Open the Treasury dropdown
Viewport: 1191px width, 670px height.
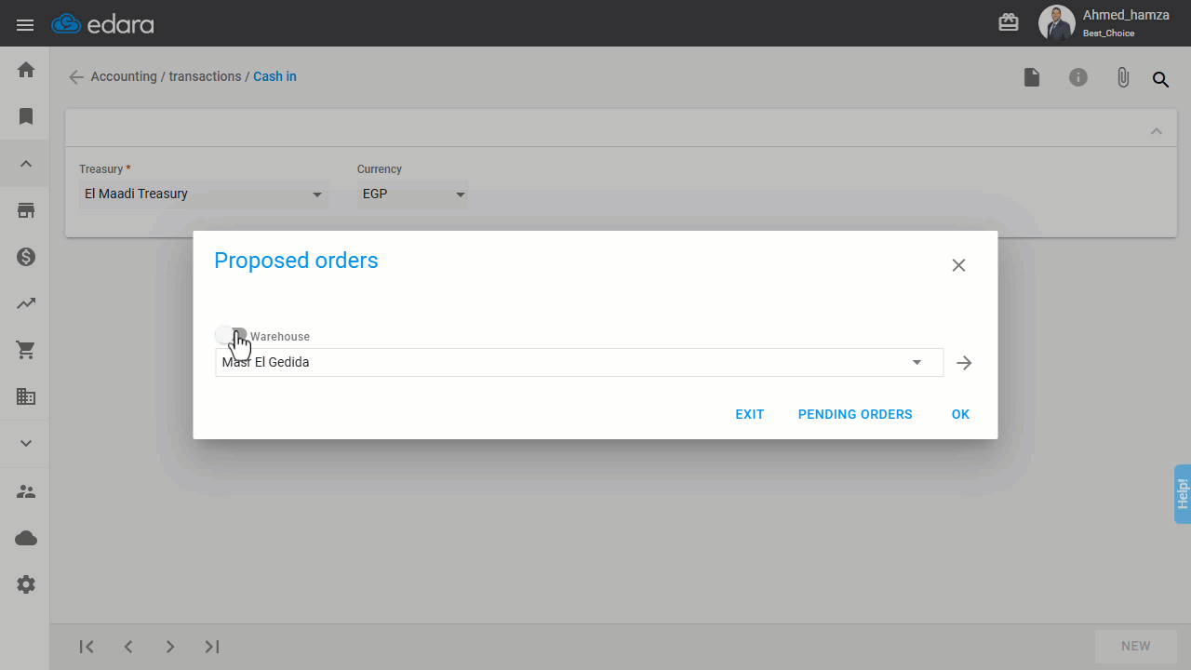tap(204, 194)
